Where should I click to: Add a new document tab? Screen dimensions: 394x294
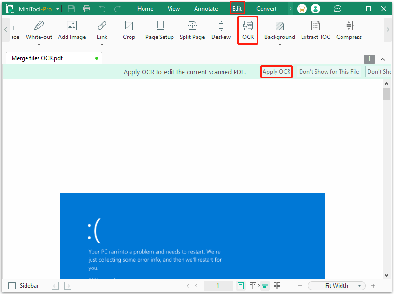[x=110, y=58]
